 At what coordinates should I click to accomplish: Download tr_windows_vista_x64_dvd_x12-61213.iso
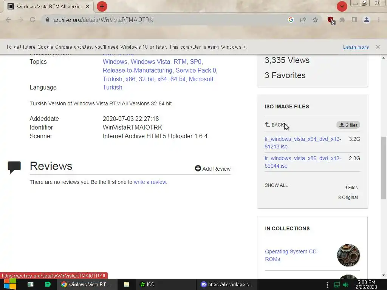coord(303,143)
